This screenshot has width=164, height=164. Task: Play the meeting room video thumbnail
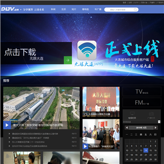click(85, 146)
